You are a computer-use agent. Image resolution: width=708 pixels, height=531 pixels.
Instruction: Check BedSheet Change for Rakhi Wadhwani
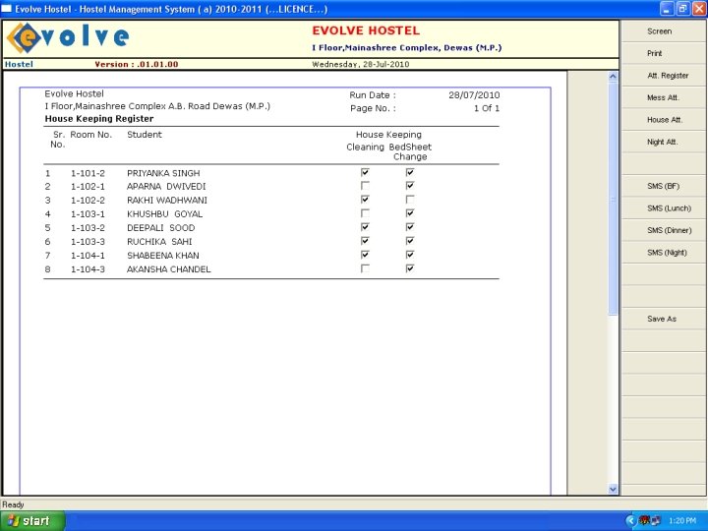[409, 200]
